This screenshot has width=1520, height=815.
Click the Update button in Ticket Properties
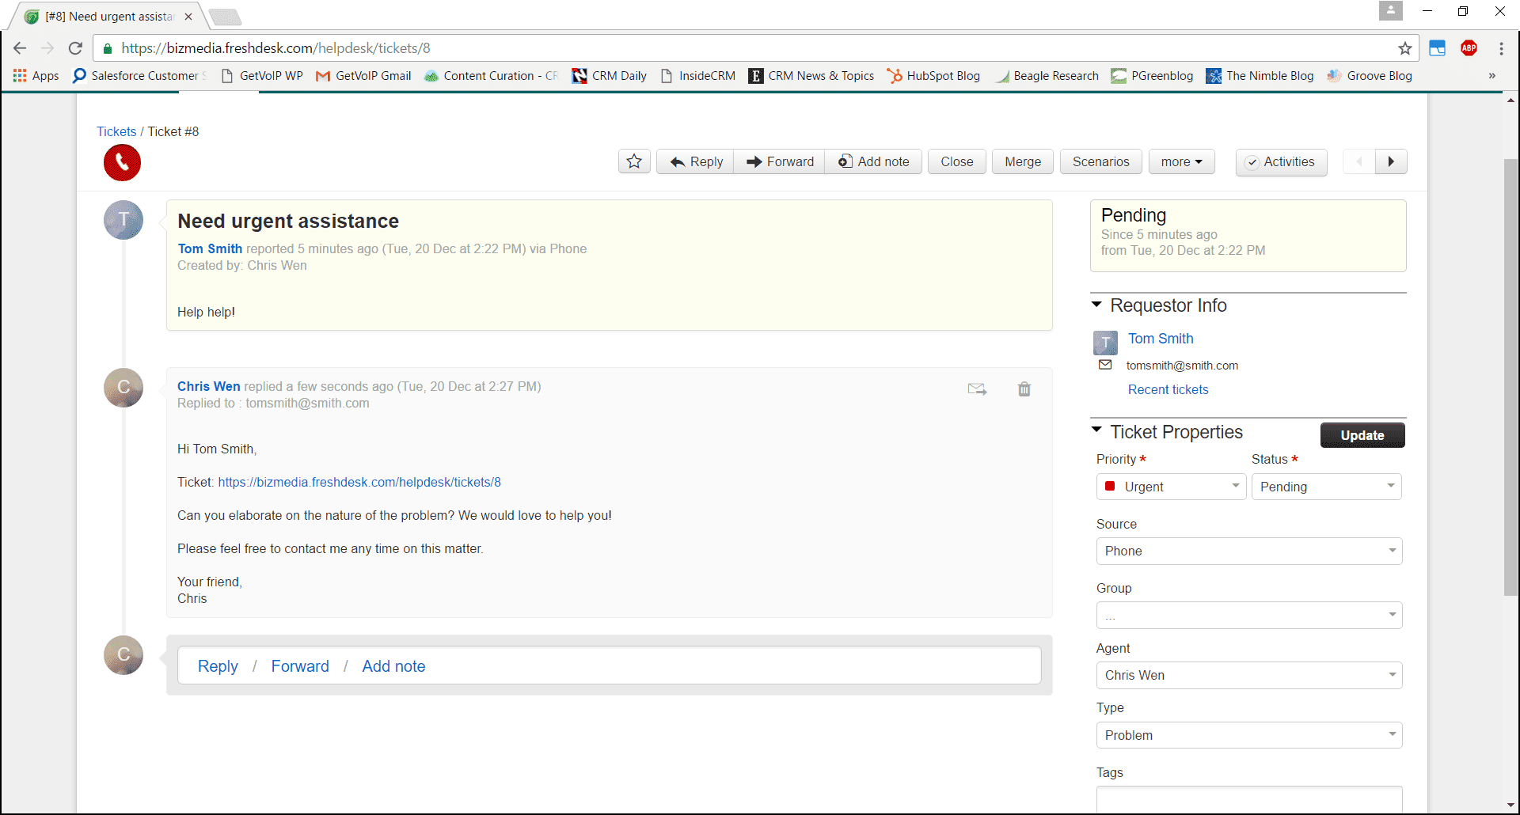click(x=1362, y=435)
